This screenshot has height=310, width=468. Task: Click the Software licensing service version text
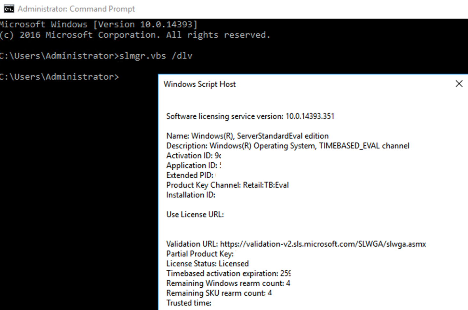[x=250, y=116]
